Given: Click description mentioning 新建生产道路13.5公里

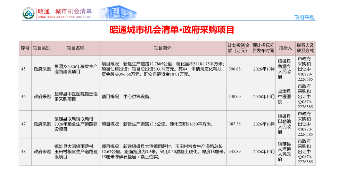Looking at the screenshot, I should pyautogui.click(x=158, y=124).
